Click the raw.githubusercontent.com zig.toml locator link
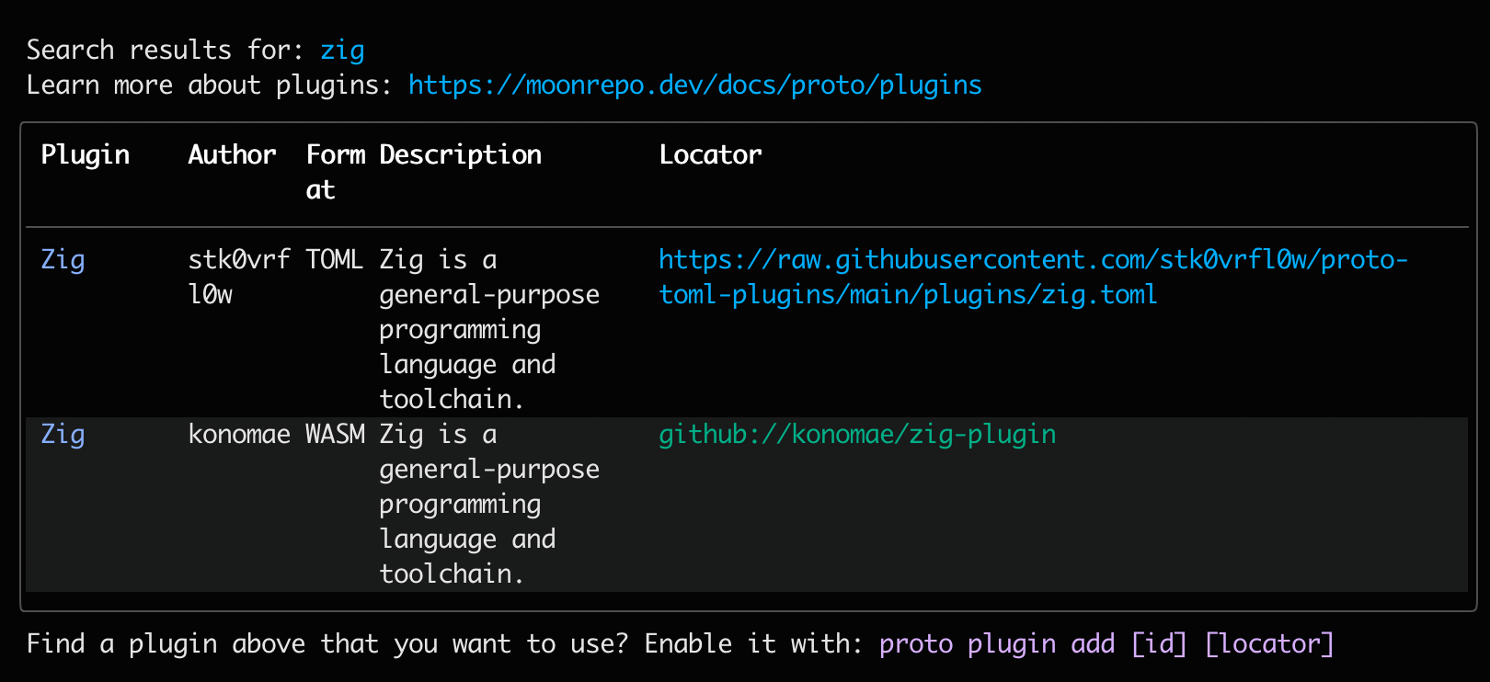Screen dimensions: 1490x682 pyautogui.click(x=1032, y=260)
